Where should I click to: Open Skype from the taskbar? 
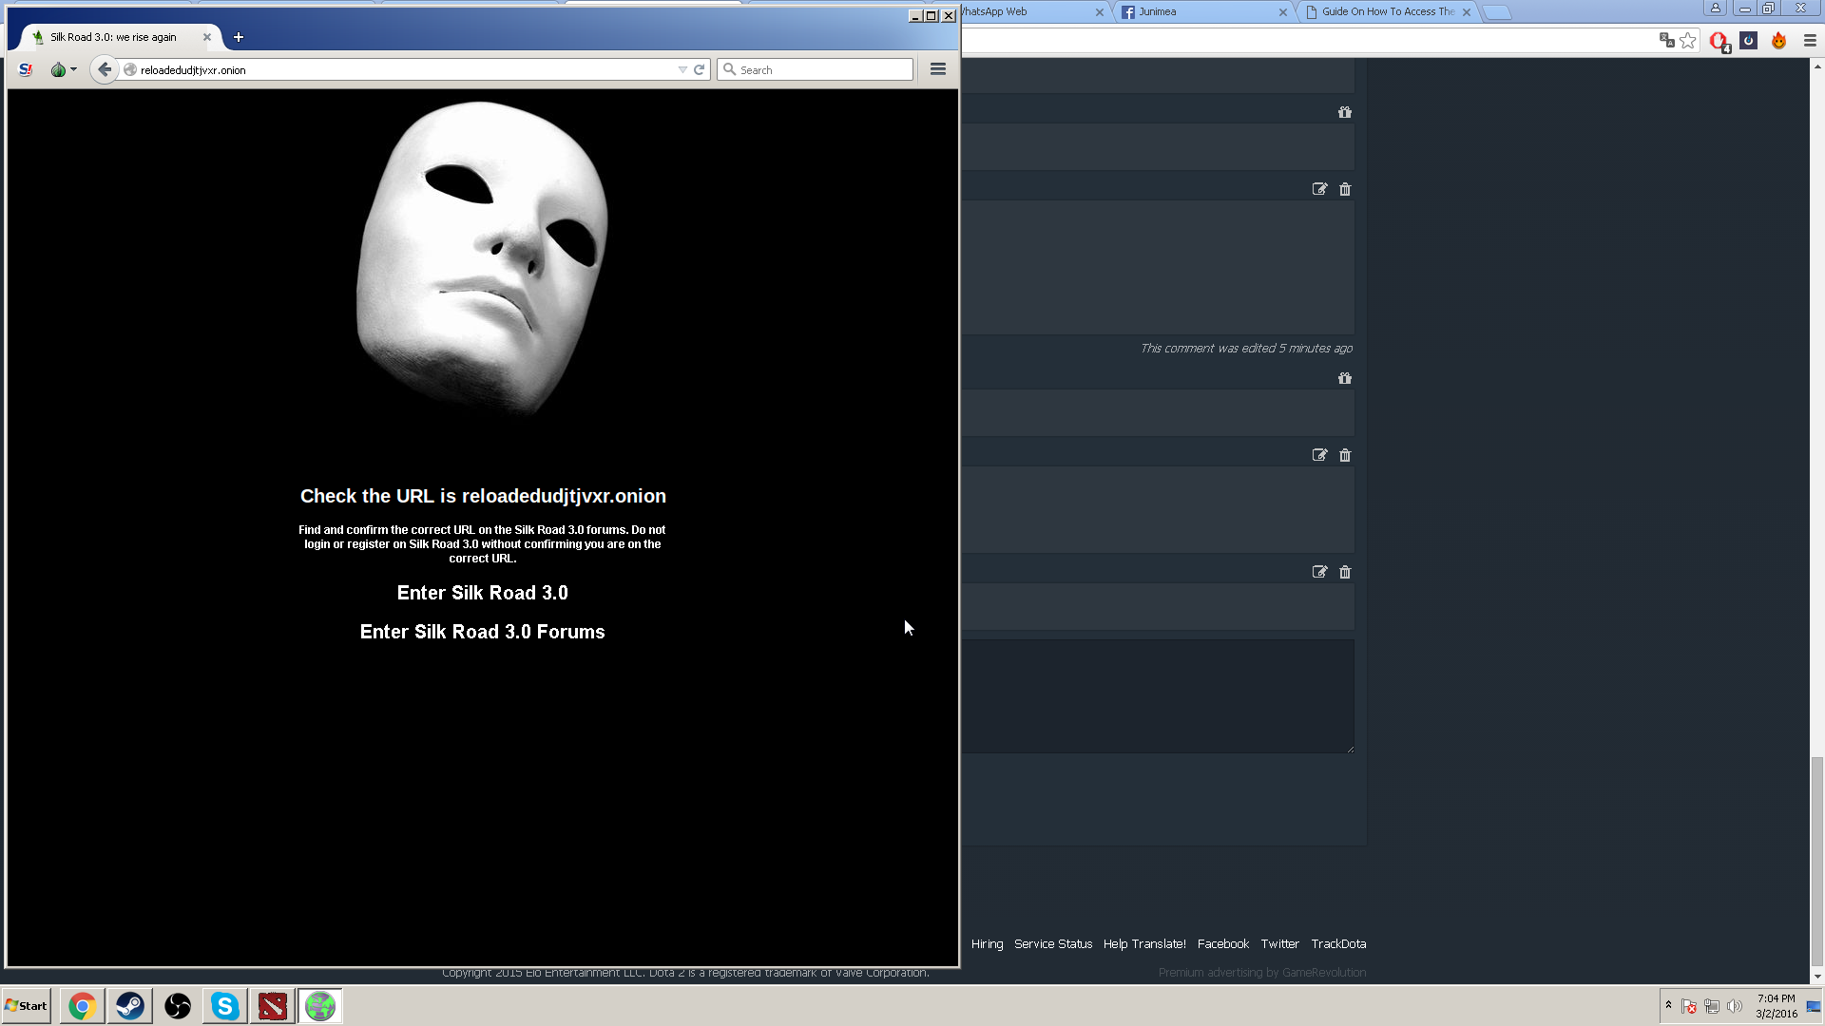[x=225, y=1006]
